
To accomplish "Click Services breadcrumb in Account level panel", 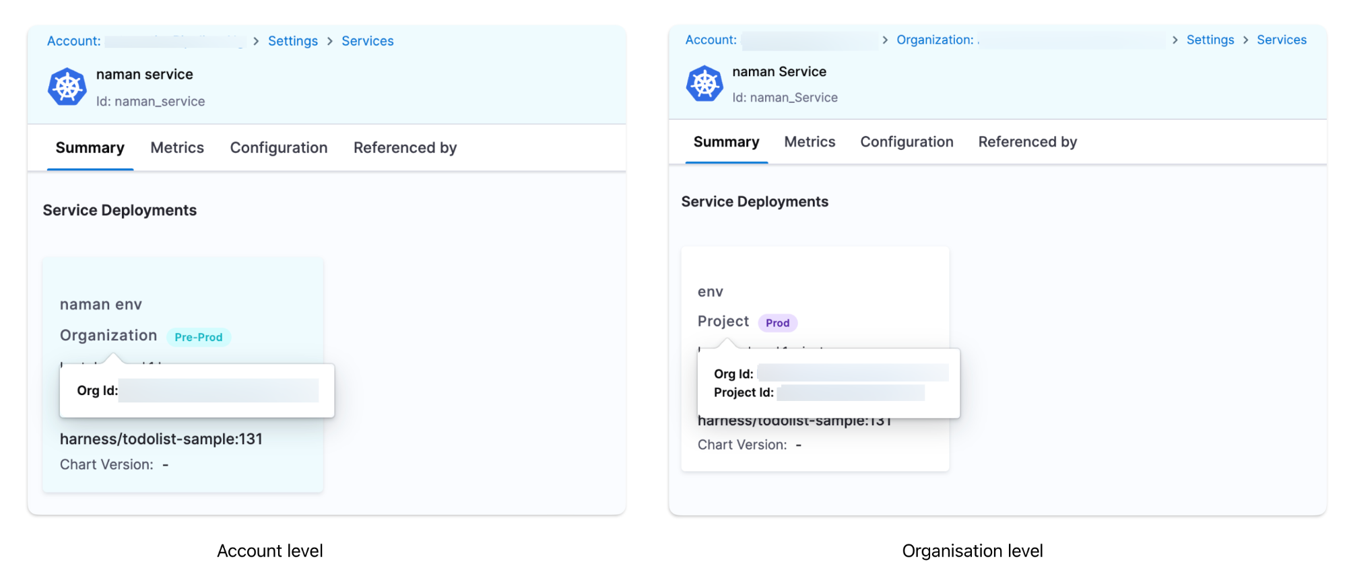I will pos(367,41).
